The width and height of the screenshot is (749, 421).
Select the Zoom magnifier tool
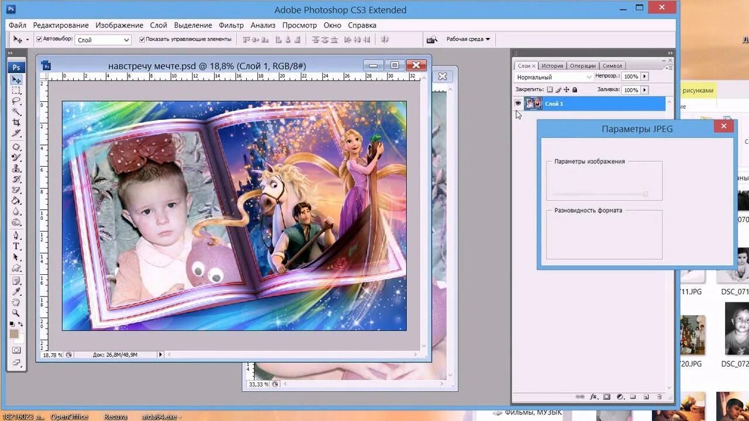tap(16, 313)
